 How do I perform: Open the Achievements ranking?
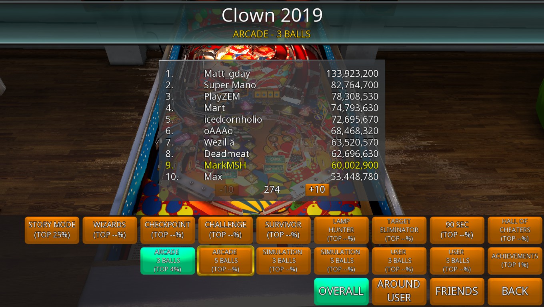tap(515, 261)
